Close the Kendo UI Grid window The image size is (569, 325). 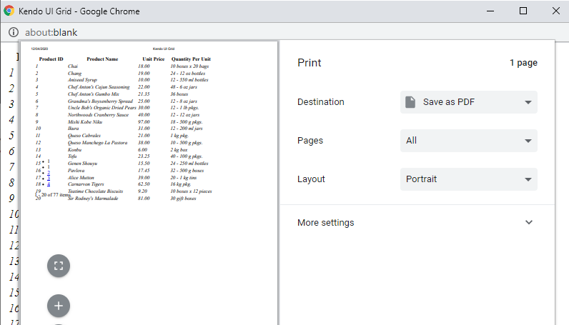click(x=556, y=11)
